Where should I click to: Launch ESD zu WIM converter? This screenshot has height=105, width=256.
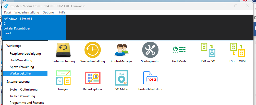point(237,50)
